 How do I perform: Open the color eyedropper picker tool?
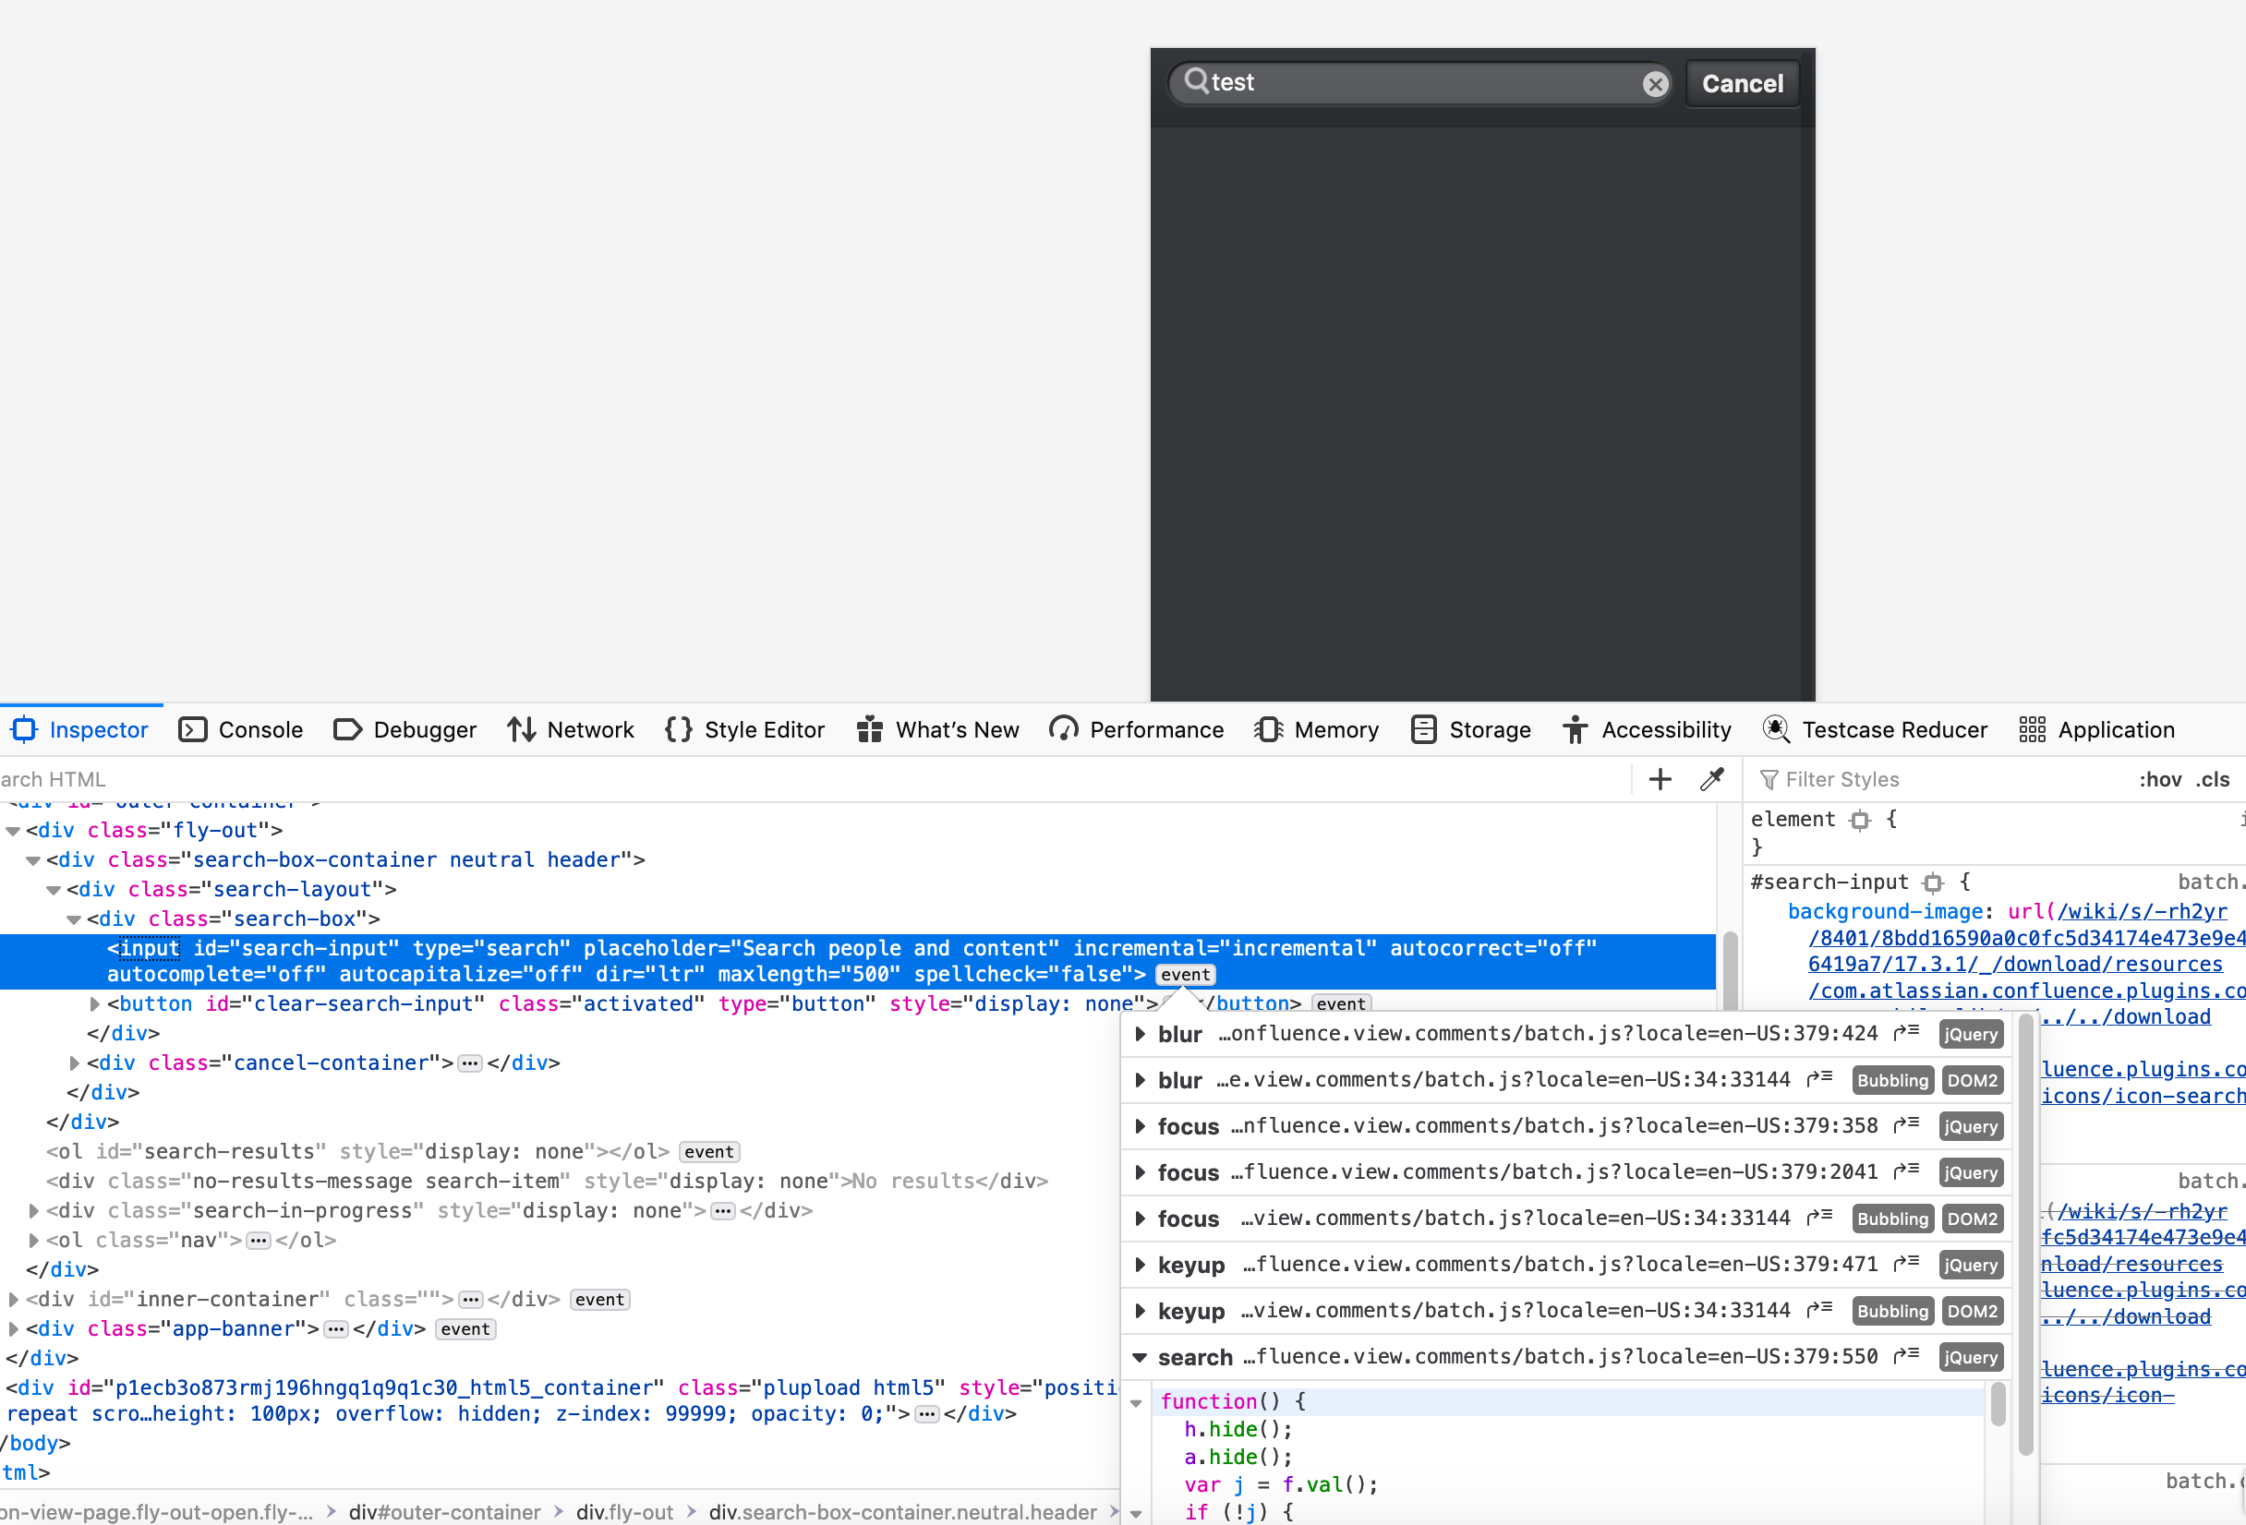tap(1712, 778)
